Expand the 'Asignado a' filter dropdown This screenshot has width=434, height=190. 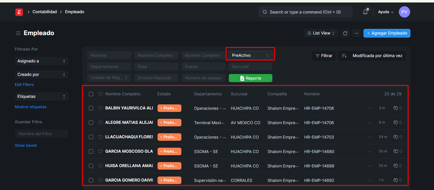[41, 61]
